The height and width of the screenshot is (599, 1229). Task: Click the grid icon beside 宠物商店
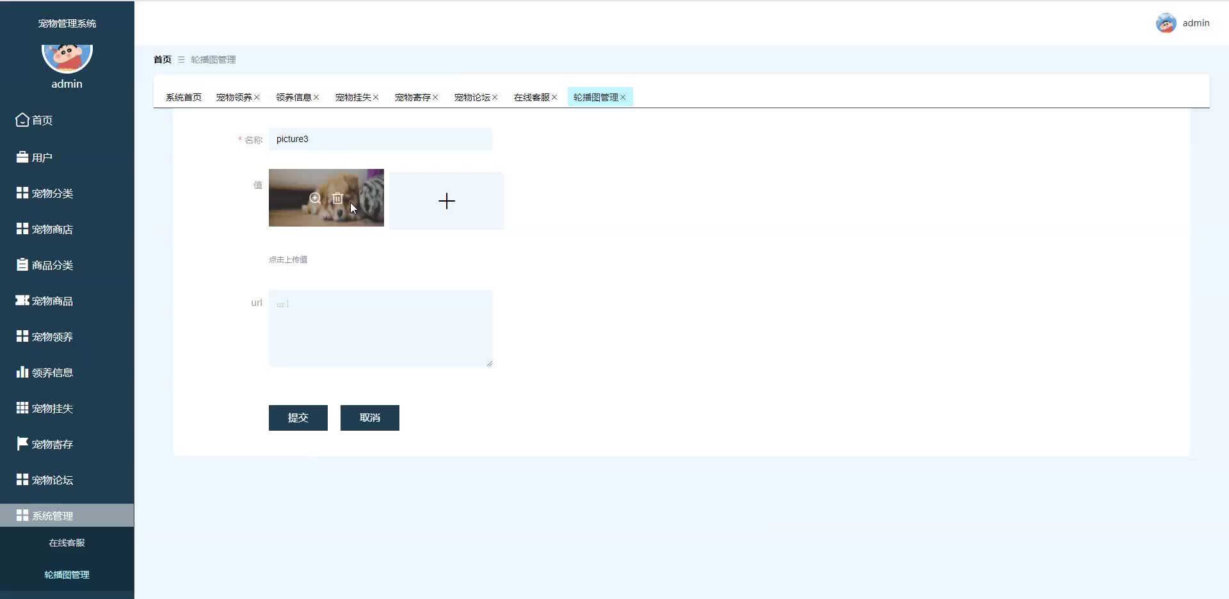22,228
